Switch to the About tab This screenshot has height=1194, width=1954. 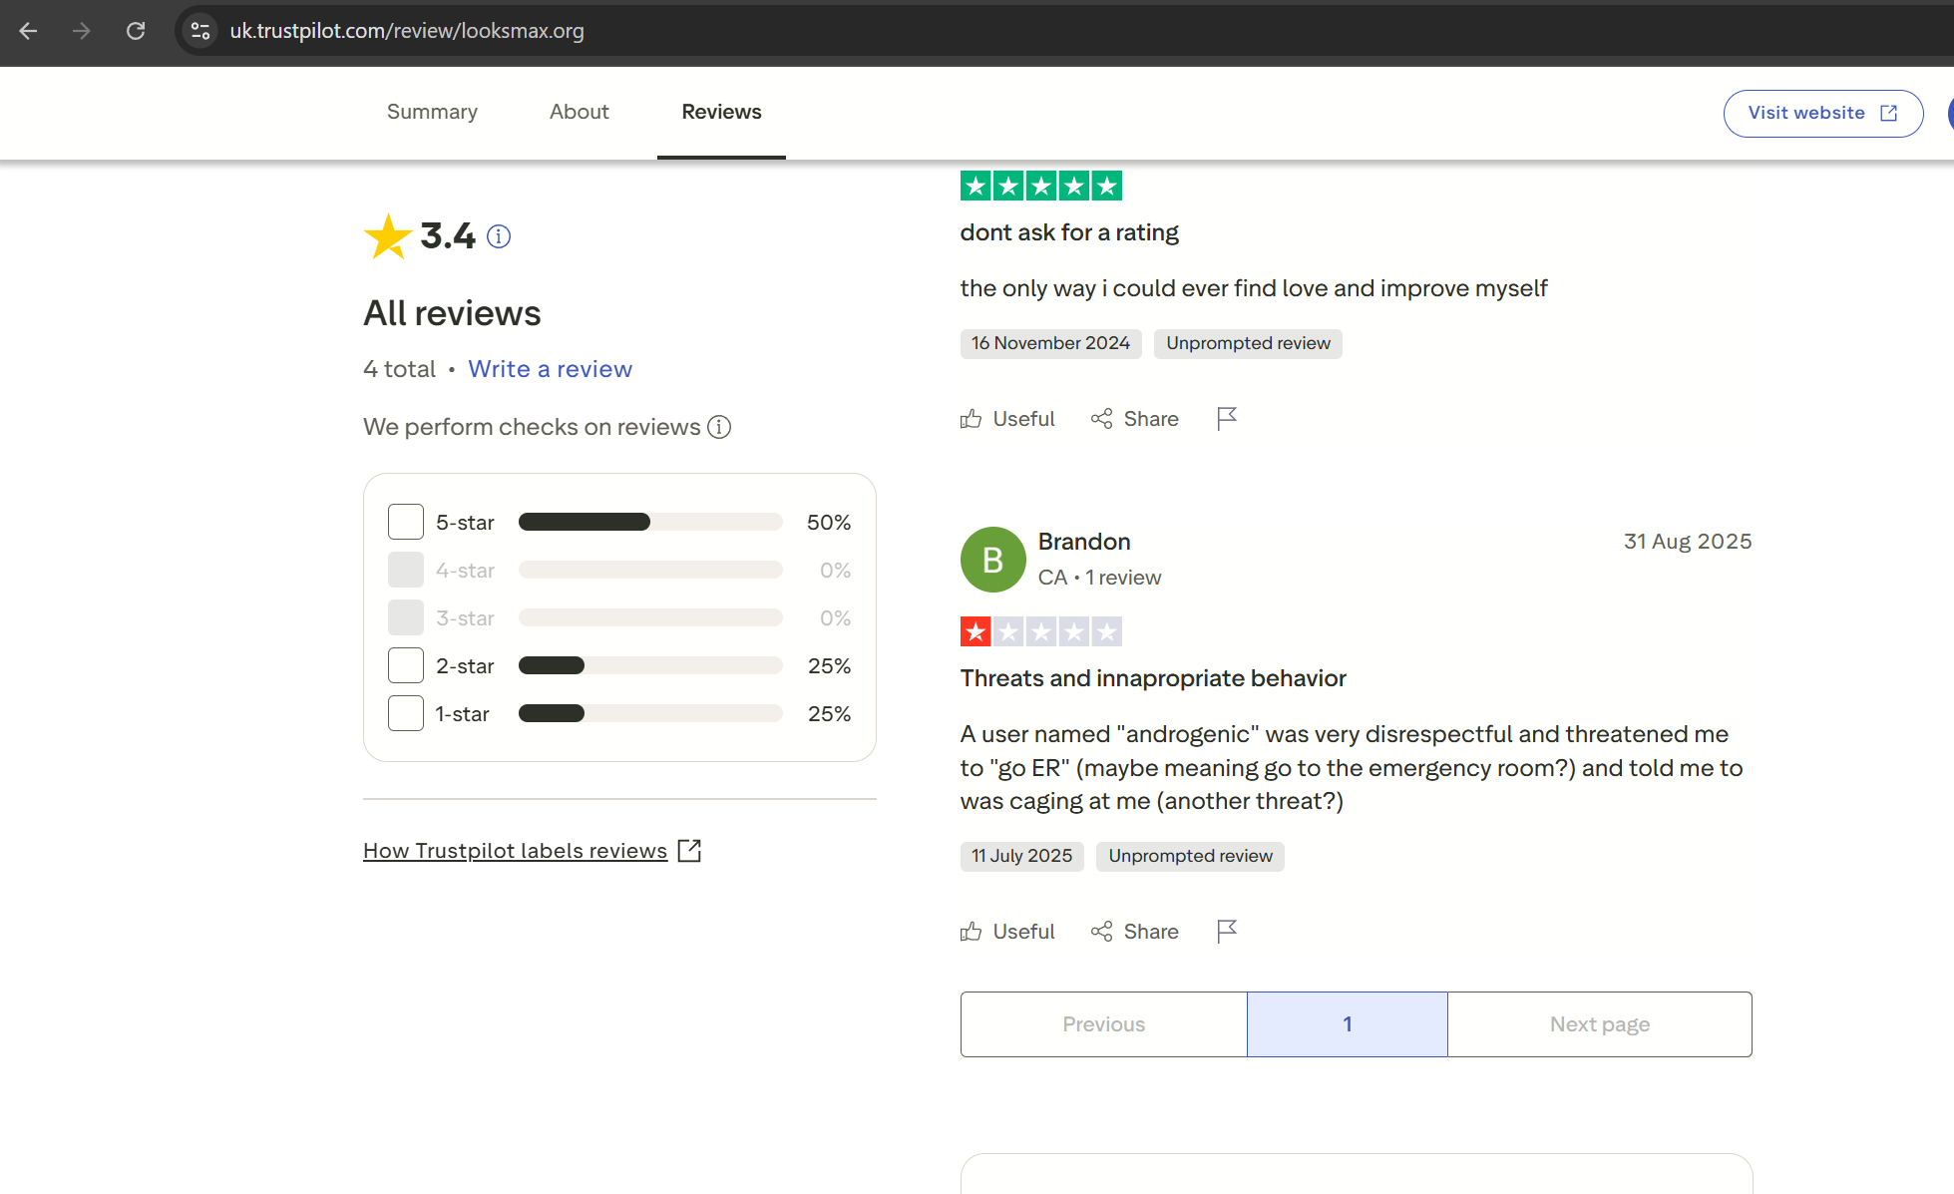tap(579, 112)
